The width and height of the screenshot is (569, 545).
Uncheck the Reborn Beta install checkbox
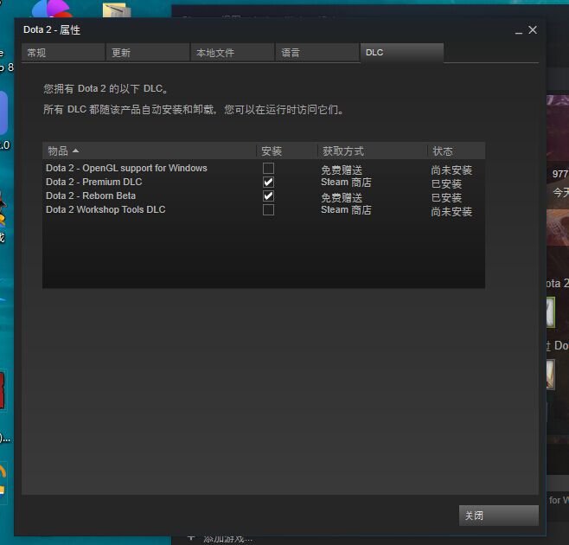coord(268,196)
